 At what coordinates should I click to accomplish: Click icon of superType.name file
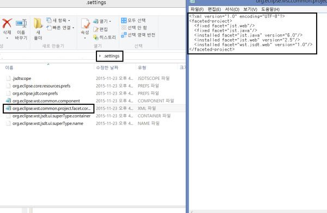8,123
